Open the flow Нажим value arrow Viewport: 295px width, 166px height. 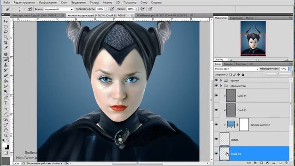[x=137, y=9]
